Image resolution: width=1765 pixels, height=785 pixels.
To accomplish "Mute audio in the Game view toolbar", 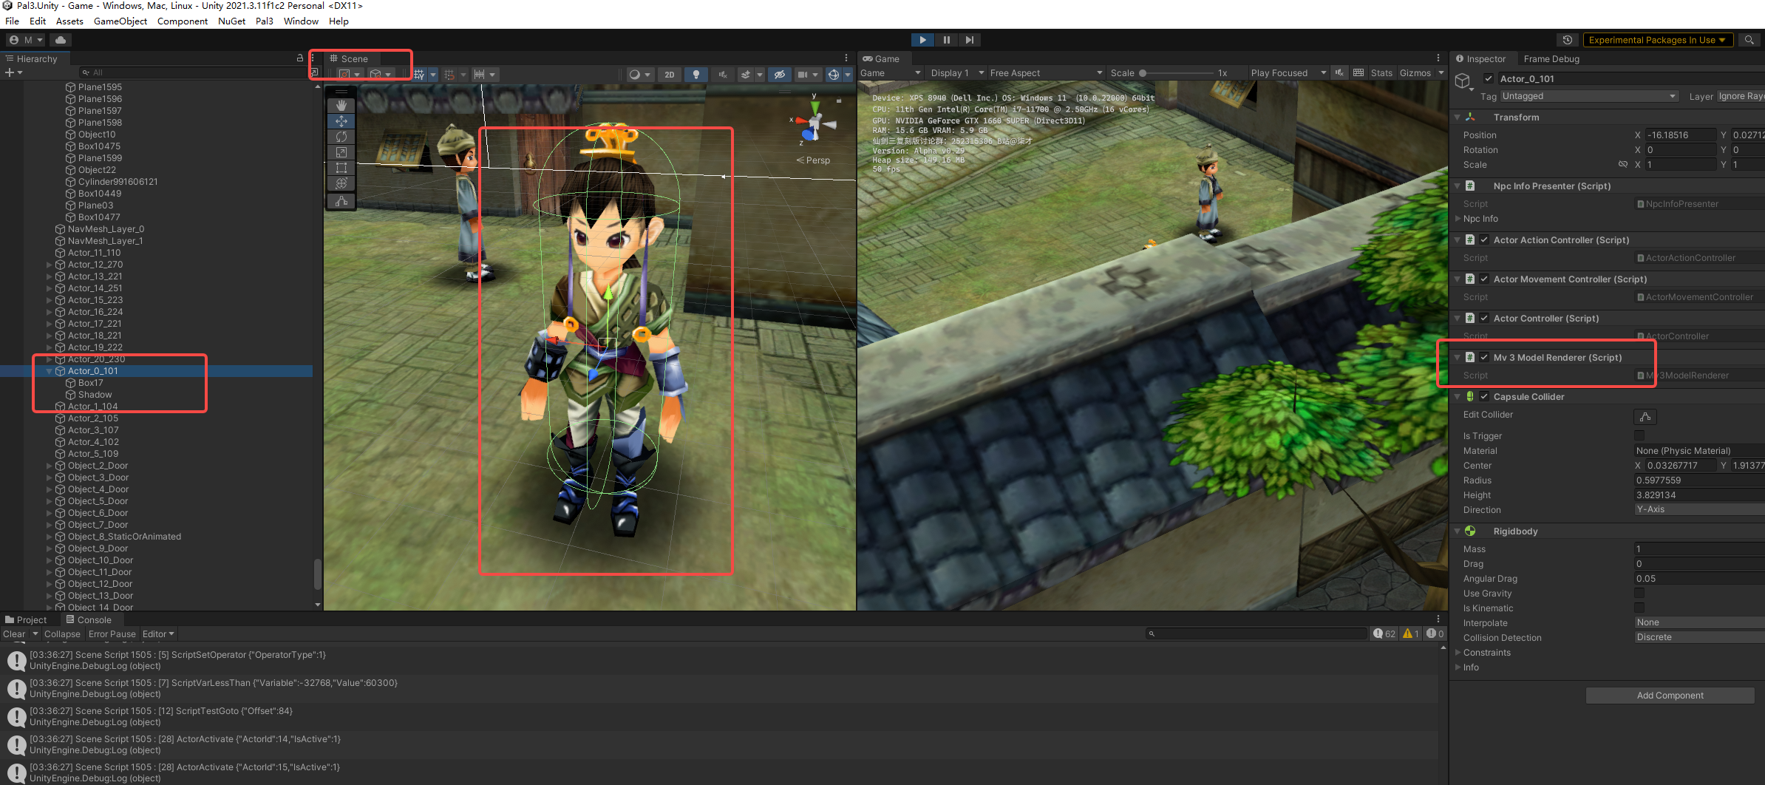I will (x=1339, y=72).
